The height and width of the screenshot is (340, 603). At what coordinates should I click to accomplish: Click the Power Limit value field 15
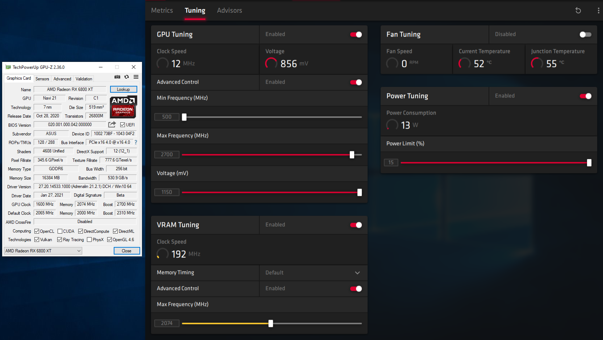point(391,163)
